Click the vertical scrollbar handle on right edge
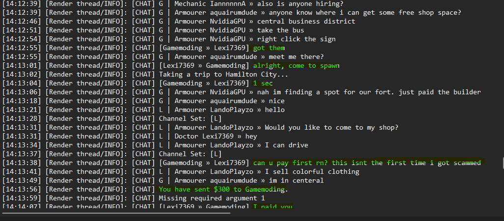The width and height of the screenshot is (504, 221). 503,163
